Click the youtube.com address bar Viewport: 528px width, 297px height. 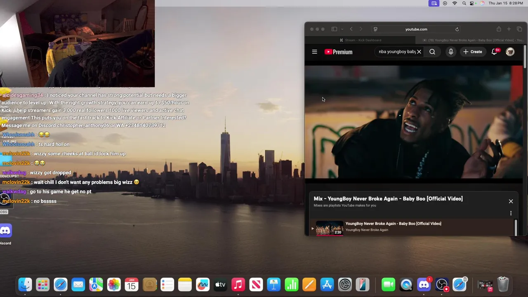(416, 29)
